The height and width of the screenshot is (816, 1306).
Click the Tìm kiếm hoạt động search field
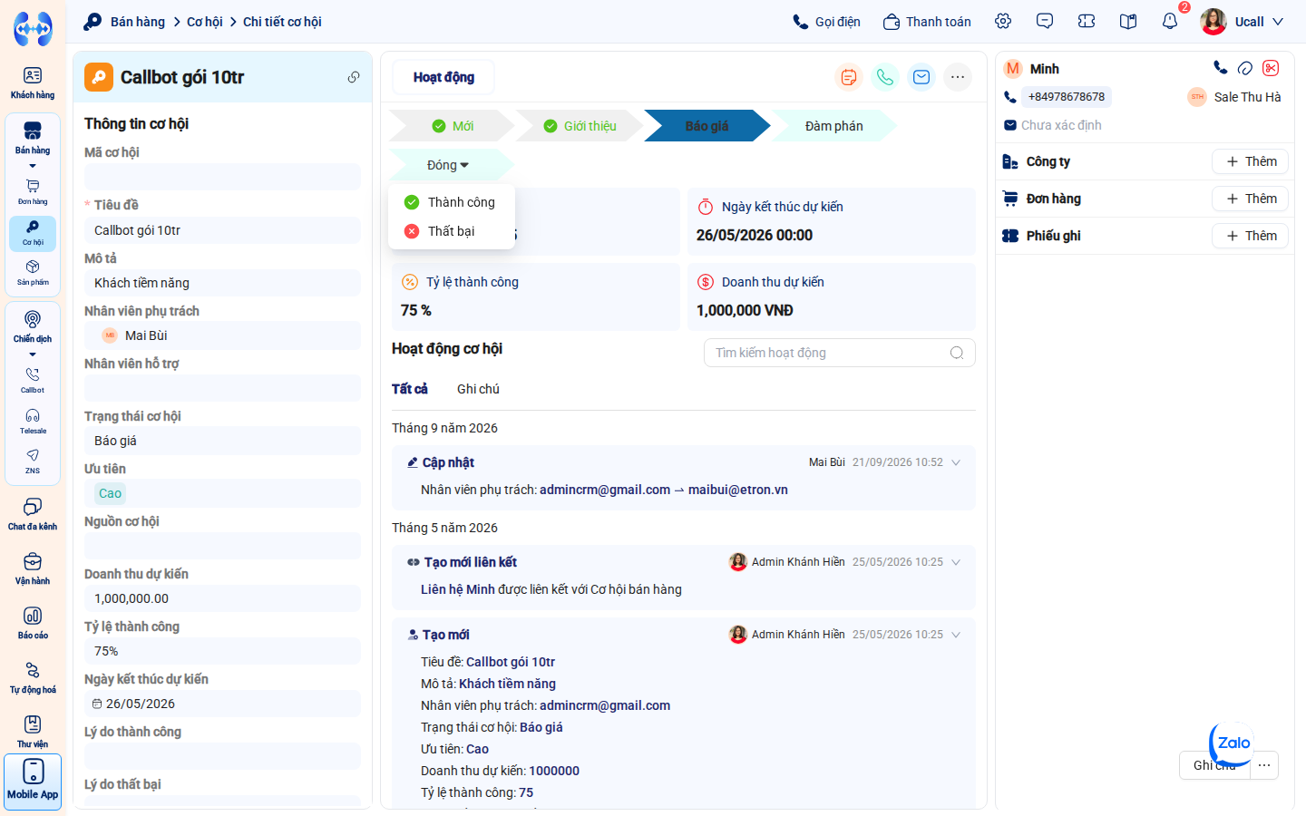[x=840, y=353]
